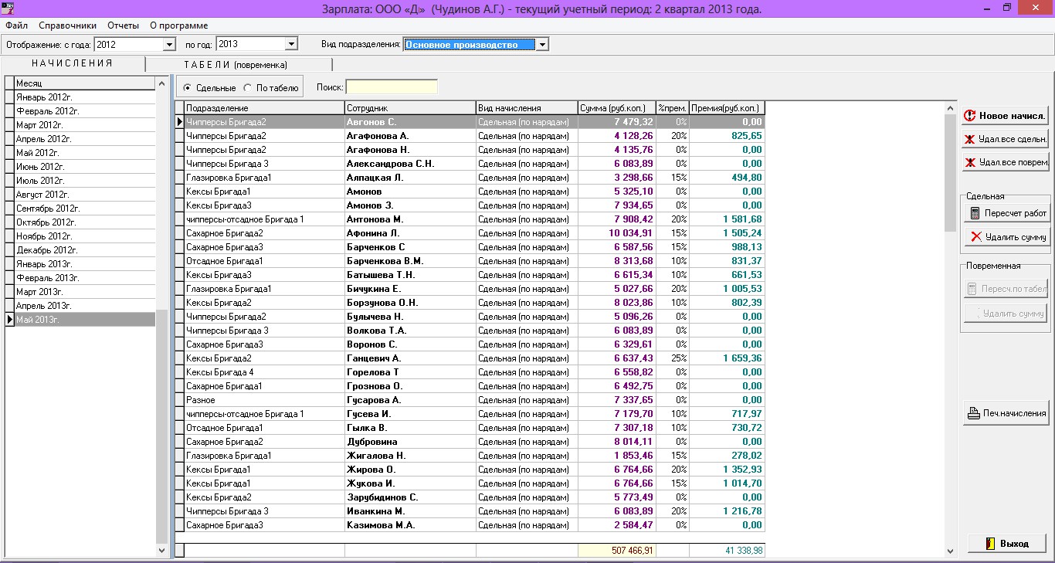Select the employee Алпацкая Л. row
Screen dimensions: 1055x563
pos(470,178)
